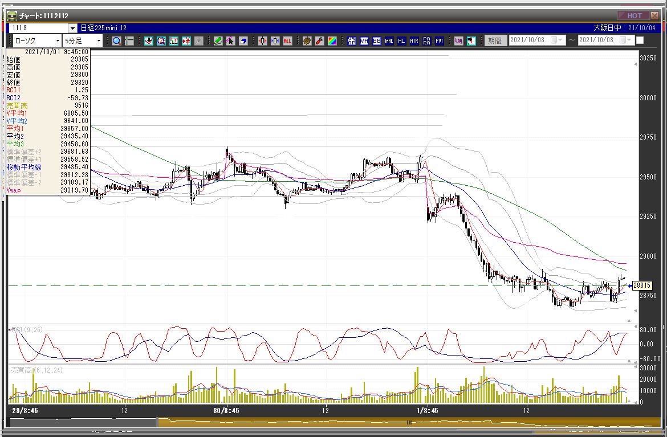Screen dimensions: 667x437
Task: Click the Vwap 29319.70 row
Action: (x=48, y=190)
